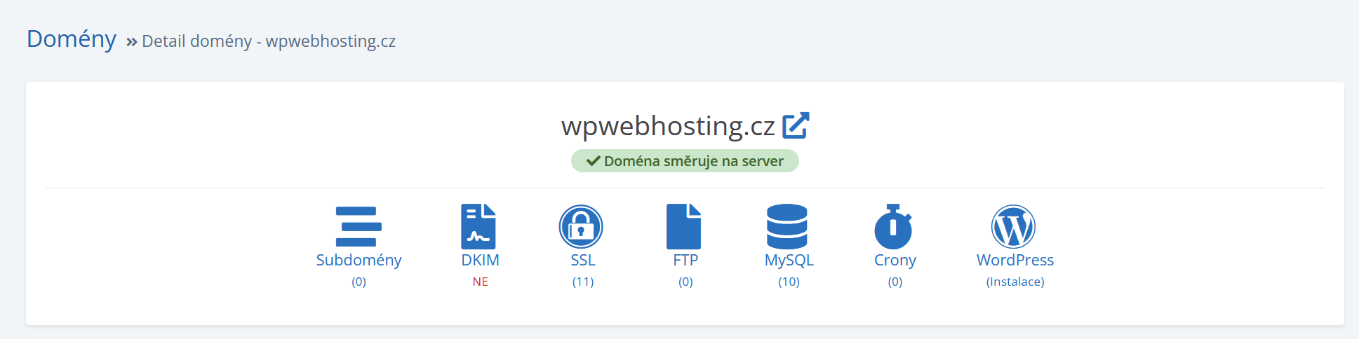Open the MySQL database icon
Viewport: 1359px width, 339px height.
click(787, 226)
